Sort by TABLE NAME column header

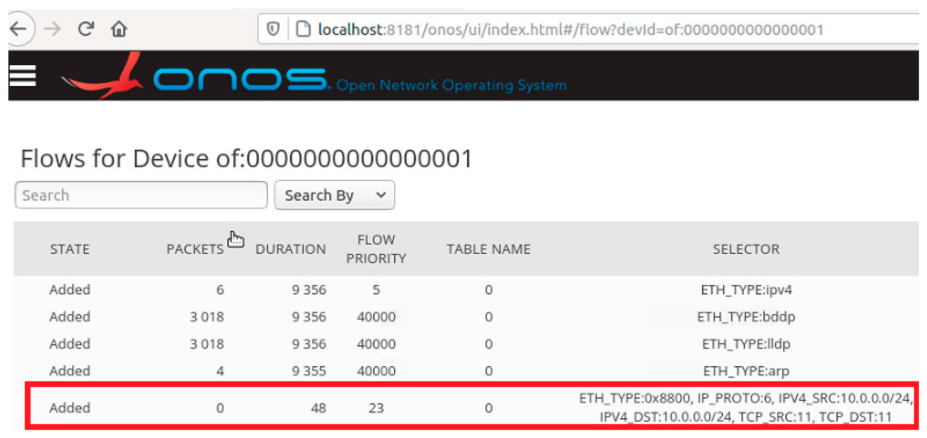[488, 249]
